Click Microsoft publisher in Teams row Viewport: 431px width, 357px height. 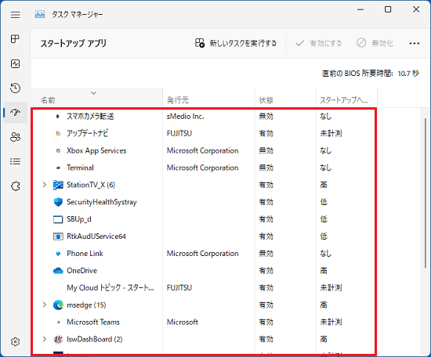coord(183,322)
